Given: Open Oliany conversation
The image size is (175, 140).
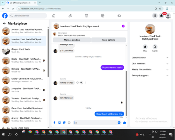Looking at the screenshot, I should click(23, 80).
